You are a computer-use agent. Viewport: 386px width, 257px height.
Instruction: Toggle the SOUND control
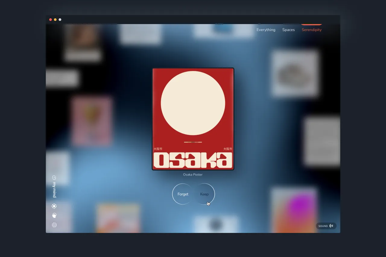click(x=326, y=226)
